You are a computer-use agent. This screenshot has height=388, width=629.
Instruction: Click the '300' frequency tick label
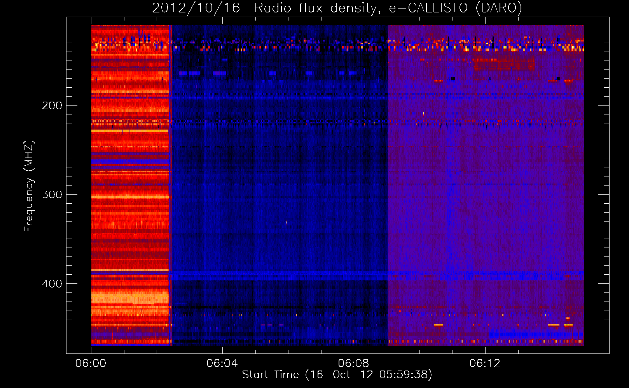[52, 194]
